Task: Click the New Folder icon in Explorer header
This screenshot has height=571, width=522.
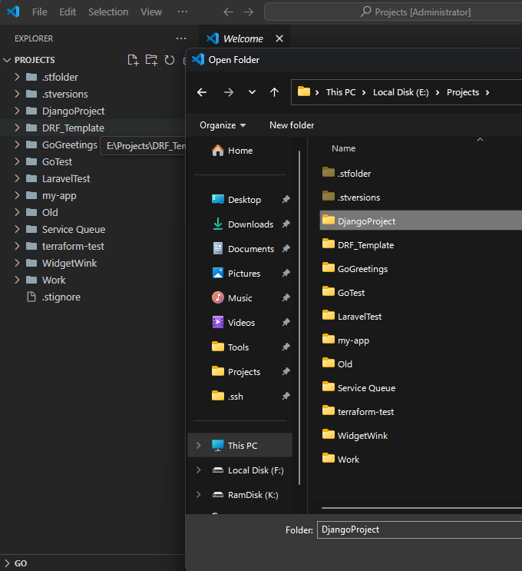Action: tap(151, 60)
